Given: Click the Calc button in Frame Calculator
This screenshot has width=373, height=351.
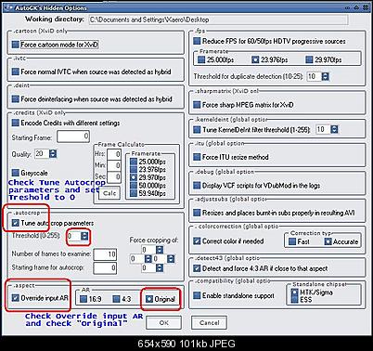Looking at the screenshot, I should coord(109,193).
